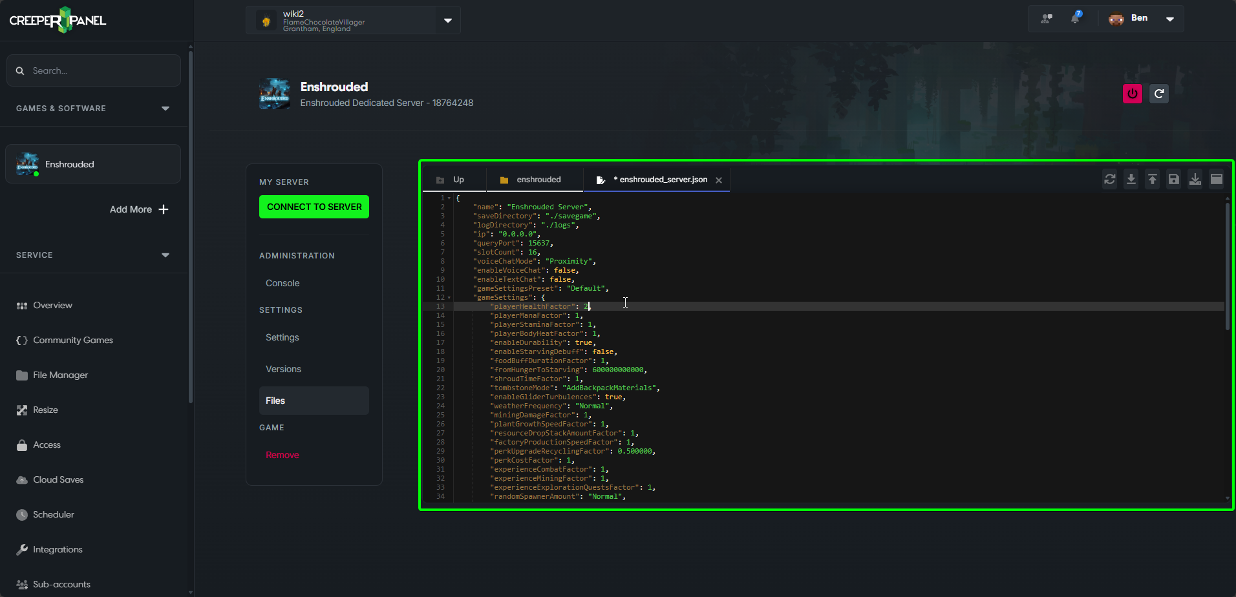Expand the Ben account dropdown
This screenshot has height=597, width=1236.
[x=1169, y=19]
